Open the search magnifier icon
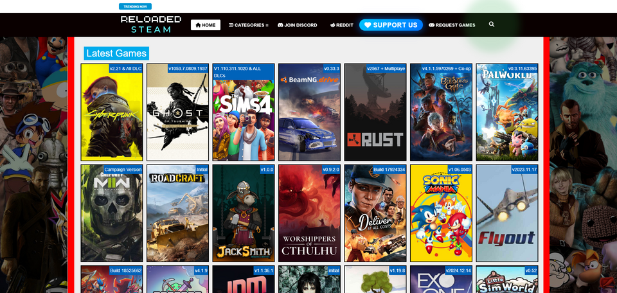Screen dimensions: 617x293 pyautogui.click(x=492, y=24)
